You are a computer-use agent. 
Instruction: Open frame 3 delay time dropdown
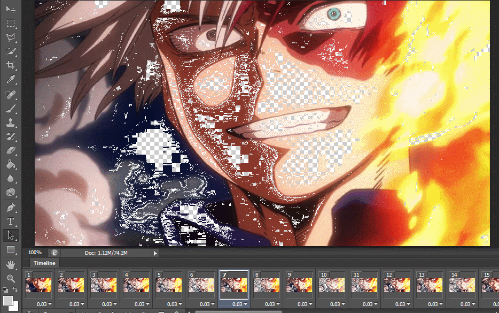[110, 304]
